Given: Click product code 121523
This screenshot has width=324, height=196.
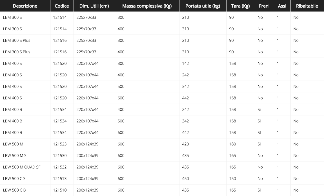Looking at the screenshot, I should tap(60, 144).
